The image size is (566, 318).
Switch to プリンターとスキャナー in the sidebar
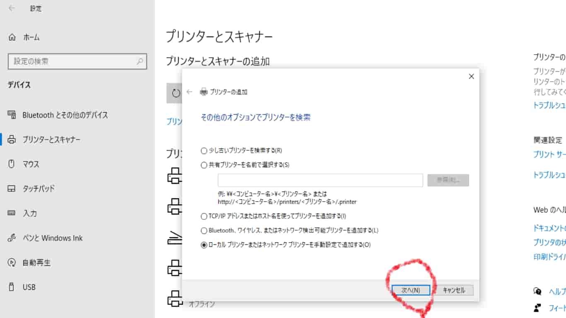click(x=11, y=139)
